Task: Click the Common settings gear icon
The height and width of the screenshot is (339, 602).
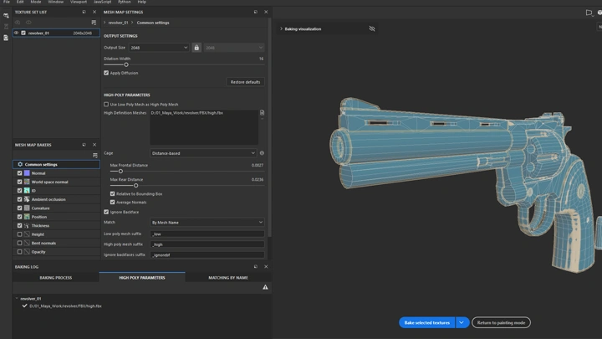Action: click(20, 164)
